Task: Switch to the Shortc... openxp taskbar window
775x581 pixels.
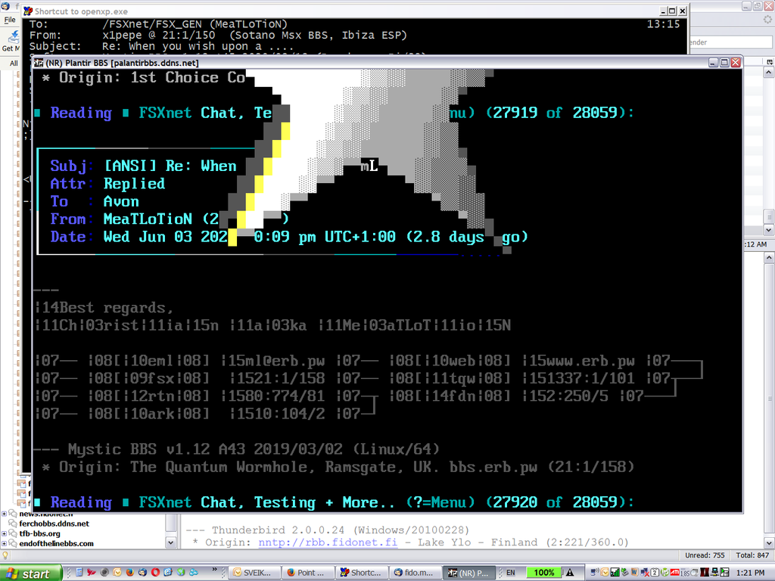Action: click(363, 573)
